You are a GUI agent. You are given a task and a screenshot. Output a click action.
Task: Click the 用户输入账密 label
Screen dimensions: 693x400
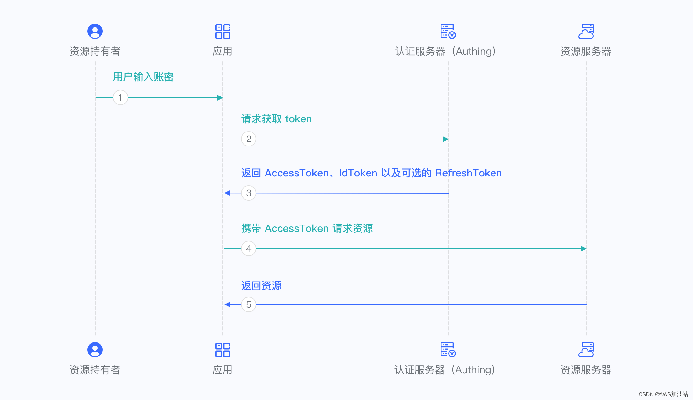coord(142,77)
